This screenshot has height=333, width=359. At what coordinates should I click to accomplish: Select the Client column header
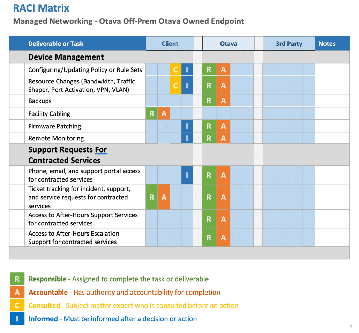(x=170, y=44)
